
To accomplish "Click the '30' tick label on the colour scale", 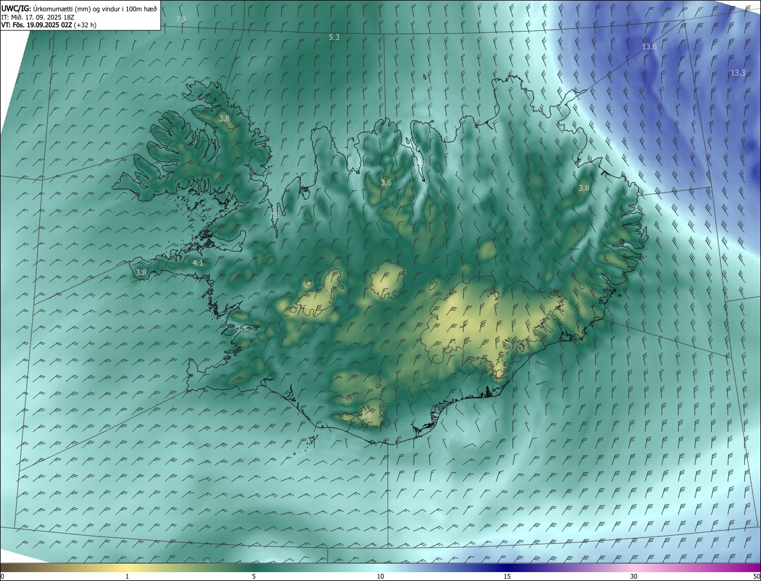I will (x=634, y=577).
